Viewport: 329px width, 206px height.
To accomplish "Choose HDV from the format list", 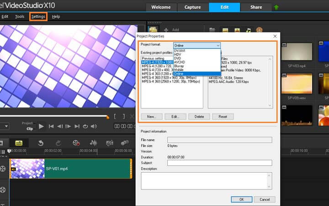I will tap(197, 54).
